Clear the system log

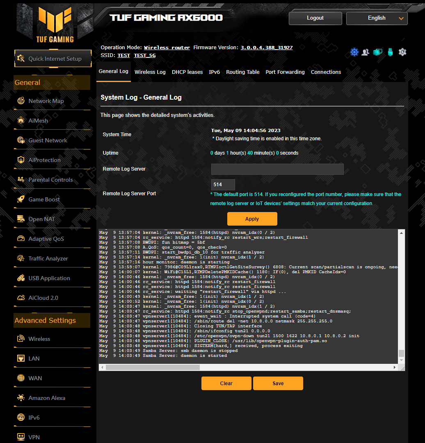coord(226,384)
